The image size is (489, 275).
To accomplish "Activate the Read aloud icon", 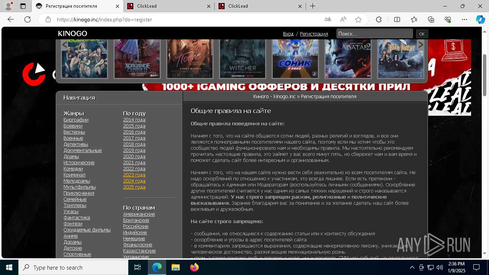I will click(343, 19).
